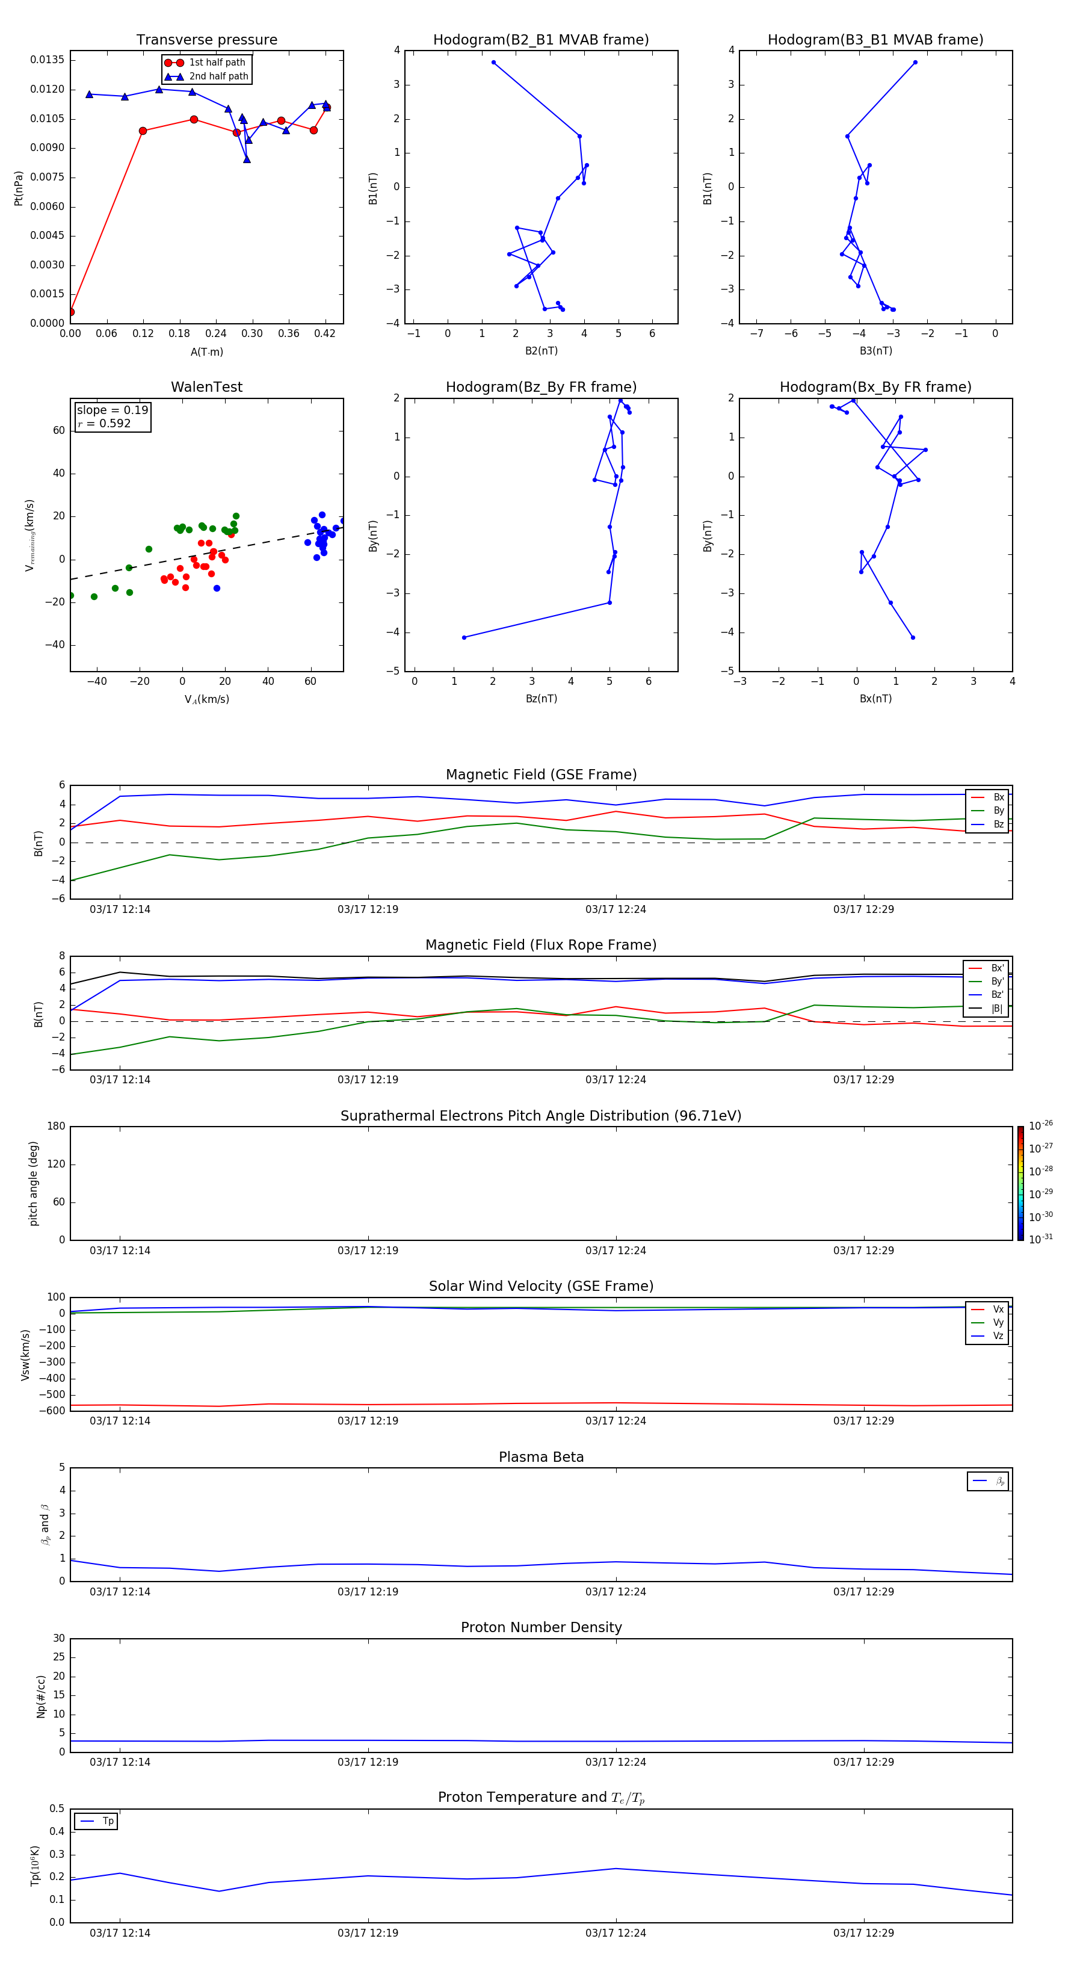The height and width of the screenshot is (1986, 1083).
Task: Click the 'A(T·m)' x-axis label
Action: (x=206, y=351)
